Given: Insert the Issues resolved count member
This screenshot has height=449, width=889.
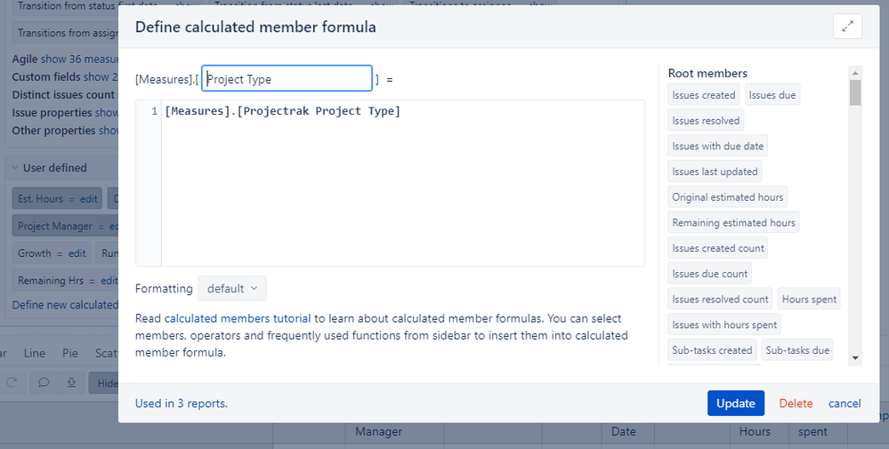Looking at the screenshot, I should 720,299.
